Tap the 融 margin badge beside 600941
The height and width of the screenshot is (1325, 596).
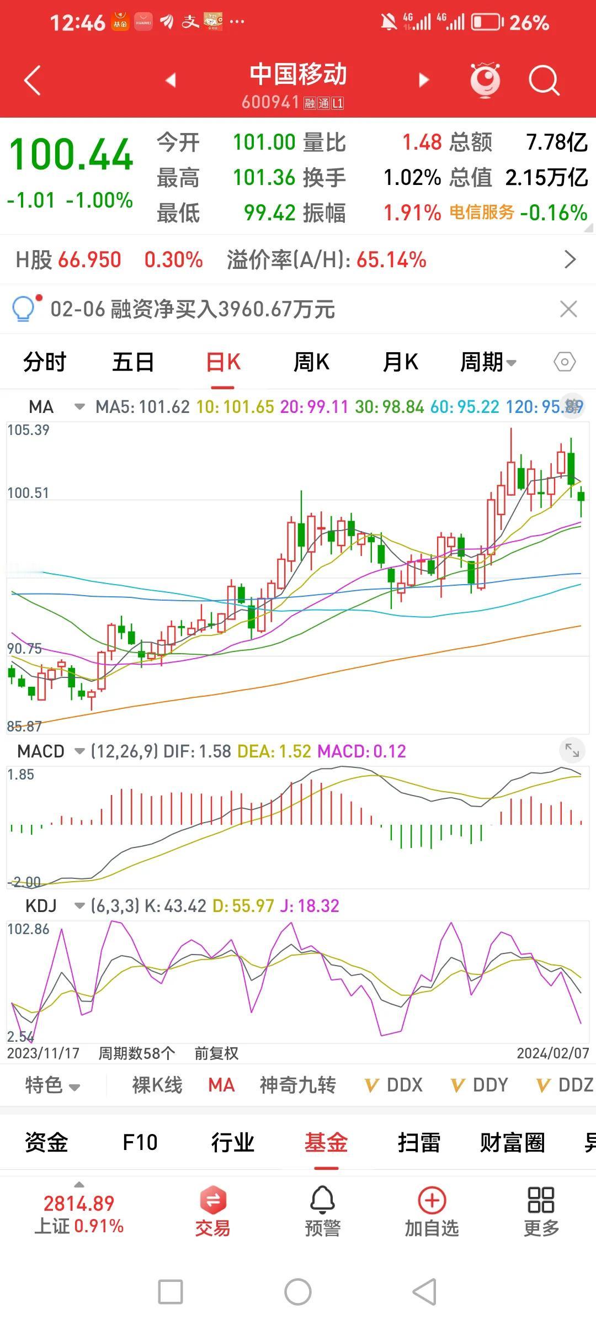pos(310,103)
